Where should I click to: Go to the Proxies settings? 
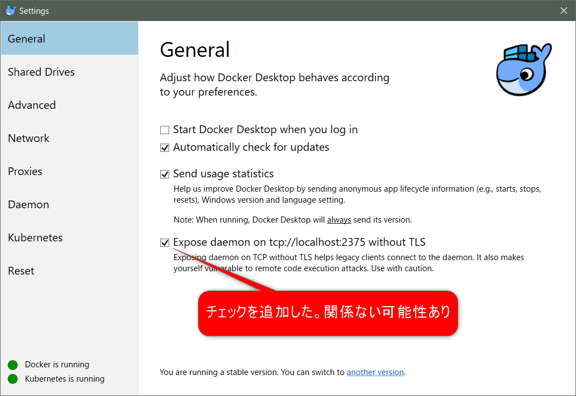pyautogui.click(x=70, y=171)
